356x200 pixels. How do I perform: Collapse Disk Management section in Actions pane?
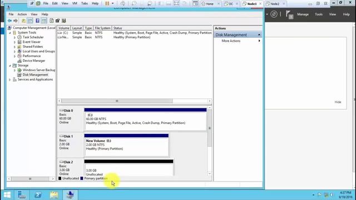coord(259,34)
